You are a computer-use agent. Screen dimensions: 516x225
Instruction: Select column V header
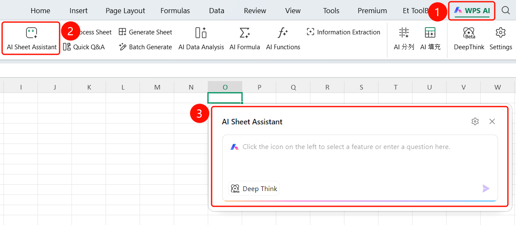(464, 87)
